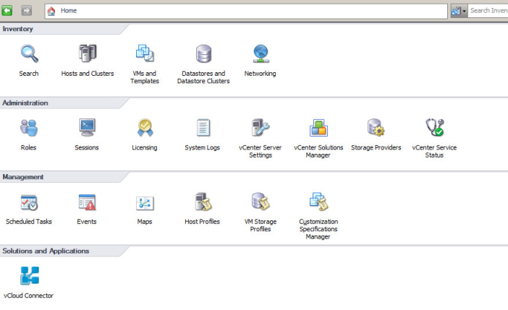The width and height of the screenshot is (508, 310).
Task: Open the Search inventory icon
Action: pyautogui.click(x=29, y=53)
